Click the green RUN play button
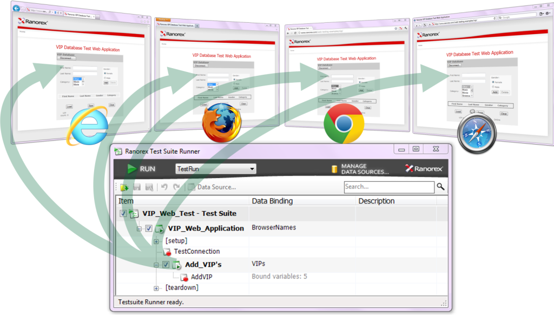 click(x=132, y=169)
